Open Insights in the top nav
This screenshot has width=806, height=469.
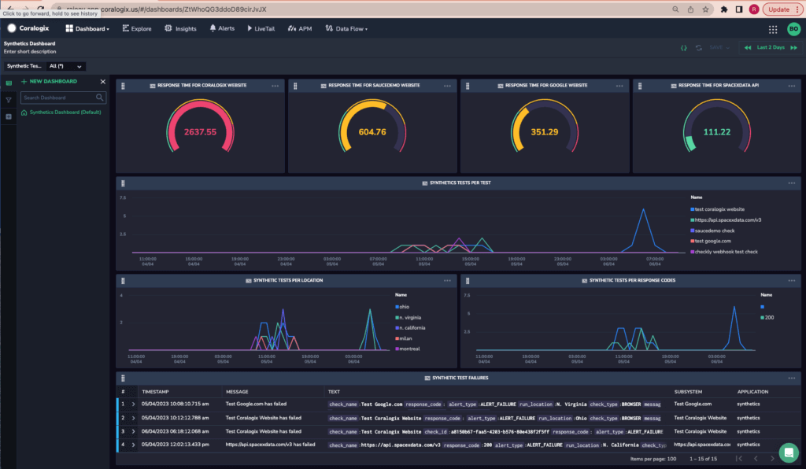coord(180,29)
